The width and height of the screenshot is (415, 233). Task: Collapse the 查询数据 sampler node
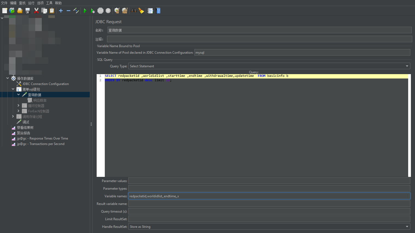(x=18, y=95)
